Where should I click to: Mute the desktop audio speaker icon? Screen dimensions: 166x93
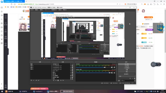(112, 67)
